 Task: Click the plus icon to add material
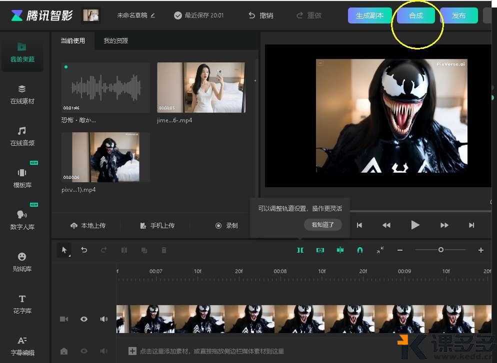tap(132, 351)
